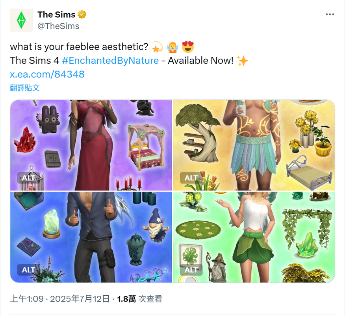Click the gold verified badge
The image size is (345, 315).
(x=82, y=15)
